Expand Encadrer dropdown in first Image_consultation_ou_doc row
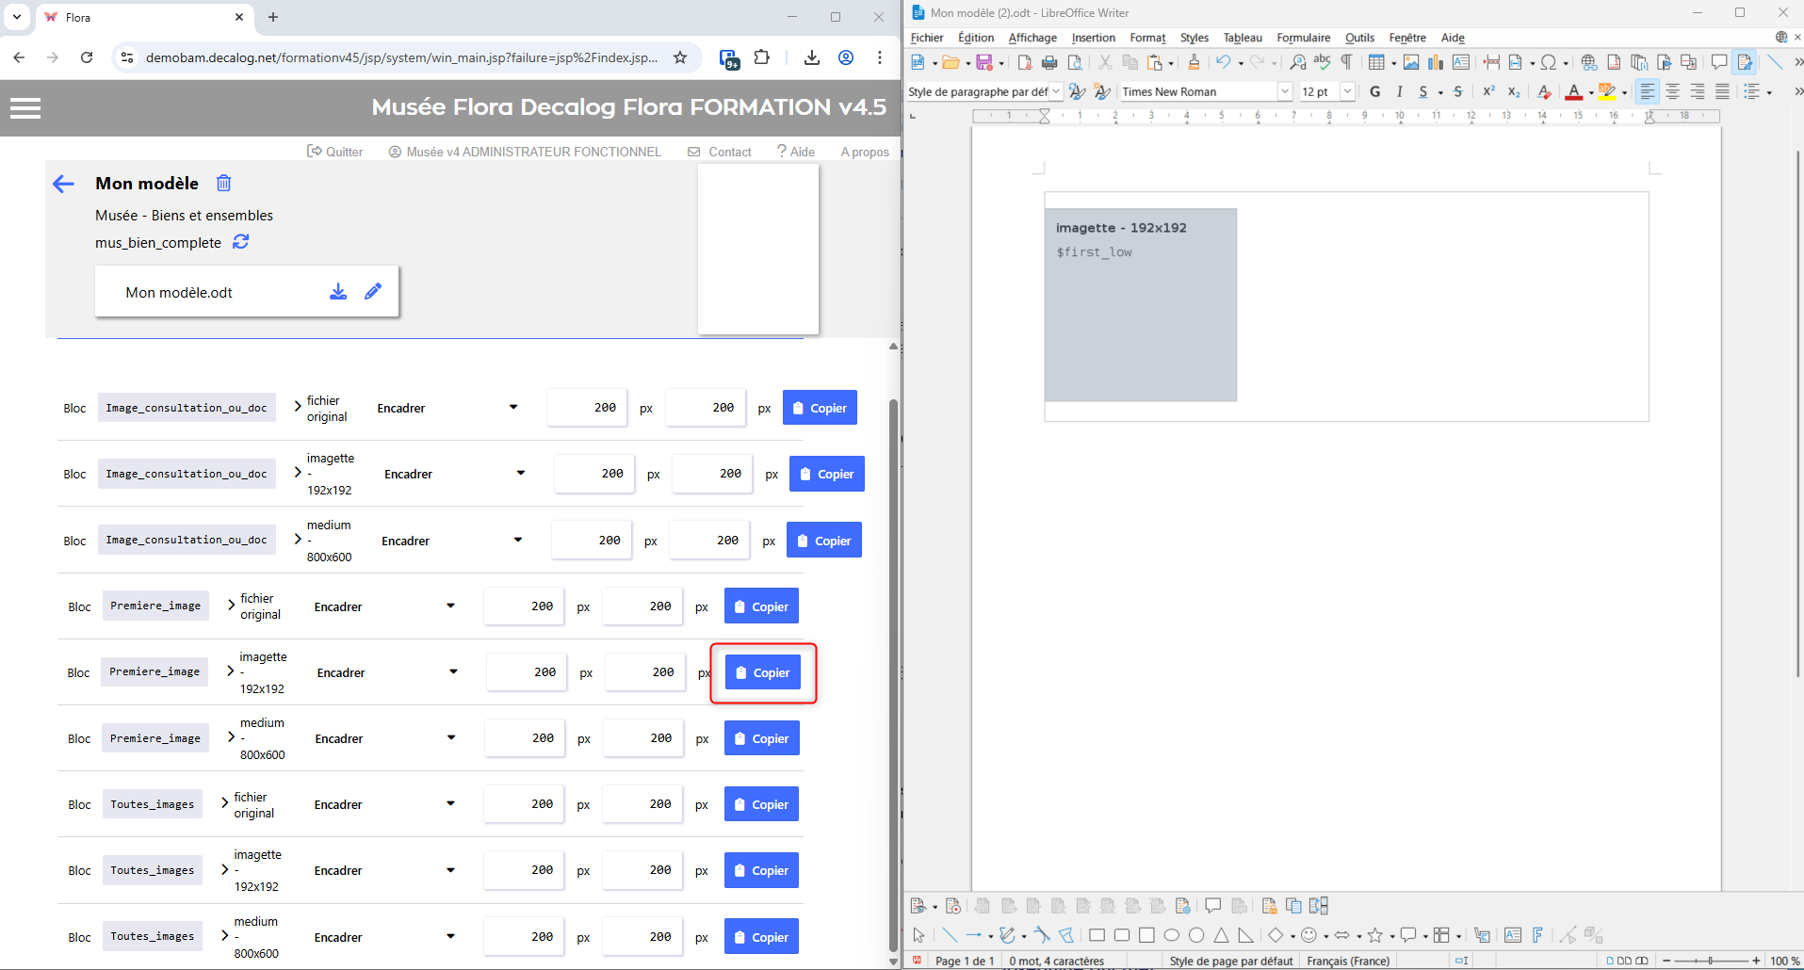1804x970 pixels. pos(513,408)
